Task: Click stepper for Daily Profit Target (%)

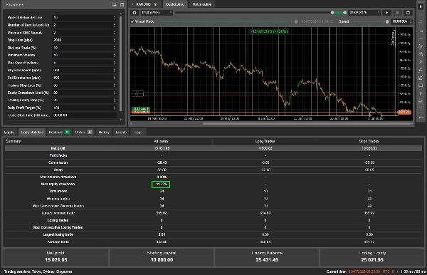Action: click(x=115, y=108)
